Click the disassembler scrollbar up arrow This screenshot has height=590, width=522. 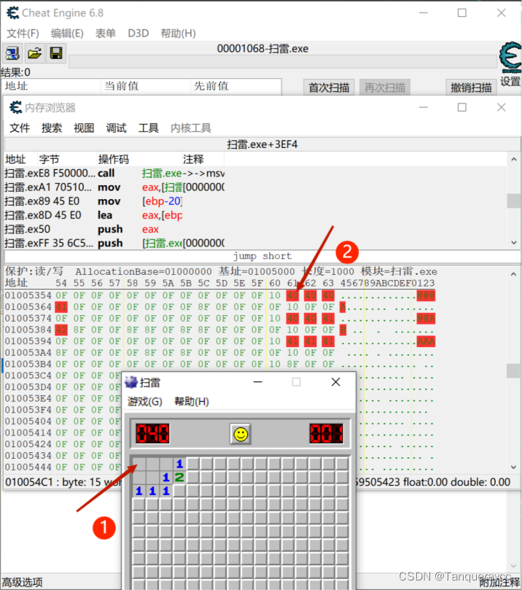[514, 160]
